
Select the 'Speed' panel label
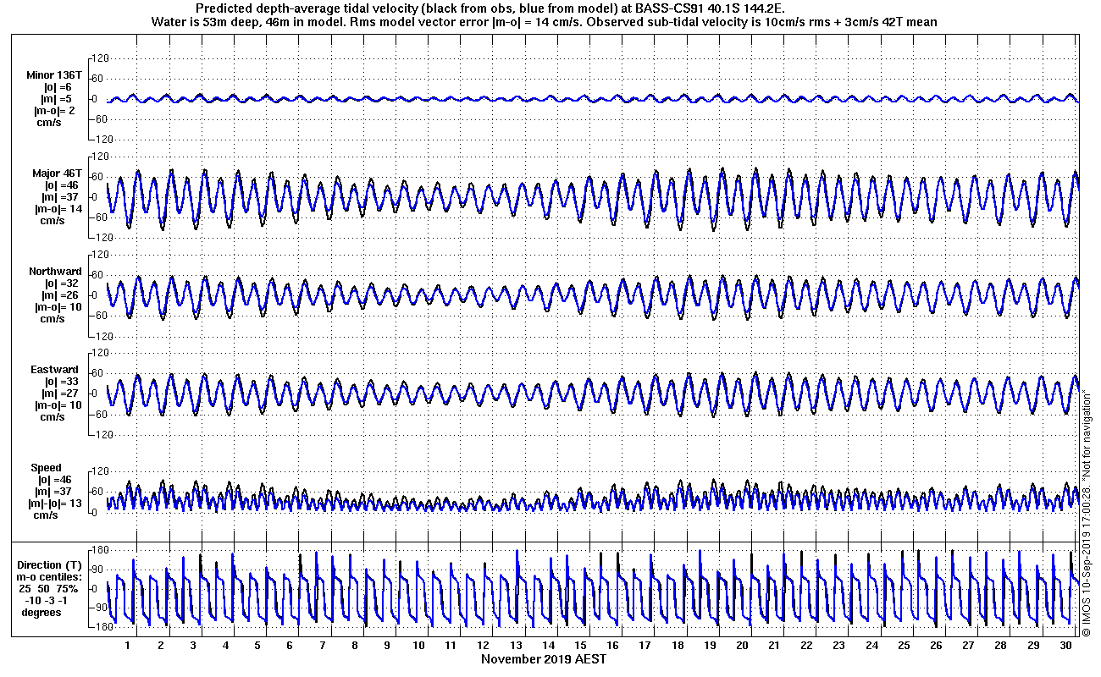[x=46, y=468]
